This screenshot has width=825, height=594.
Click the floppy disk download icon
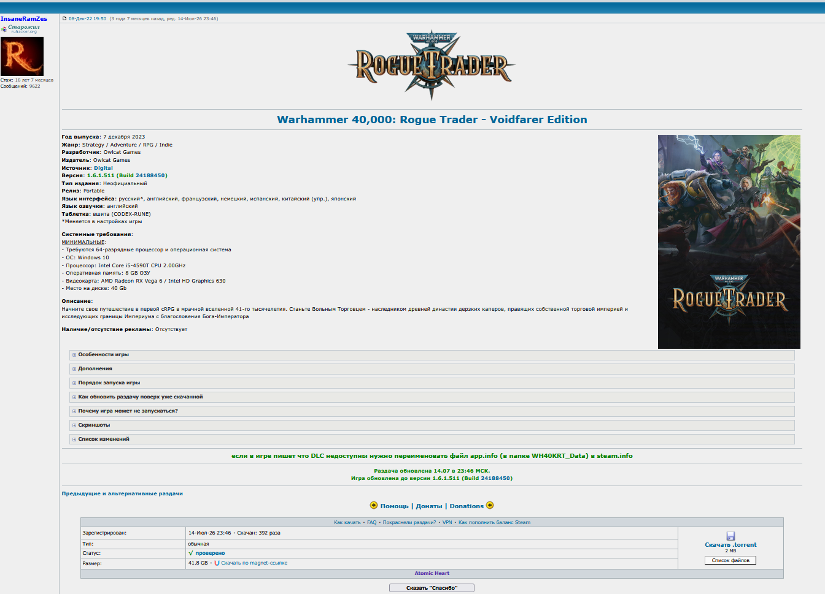point(730,536)
